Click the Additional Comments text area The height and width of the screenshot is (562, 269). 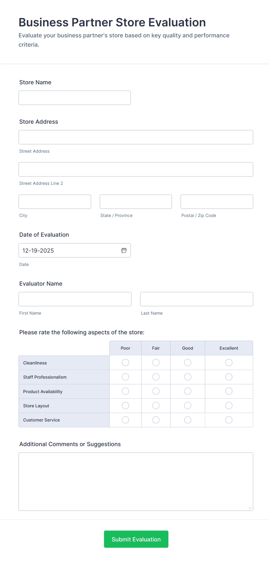(x=135, y=481)
